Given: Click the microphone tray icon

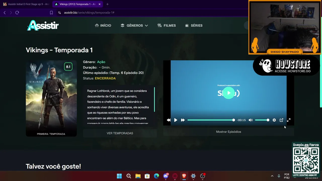Looking at the screenshot, I should (279, 176).
